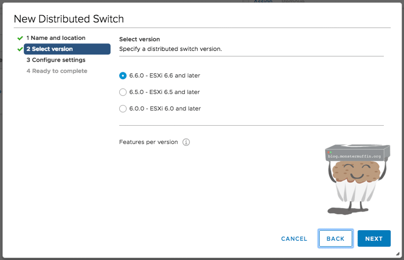Cancel the New Distributed Switch wizard
Viewport: 404px width, 260px height.
click(294, 239)
